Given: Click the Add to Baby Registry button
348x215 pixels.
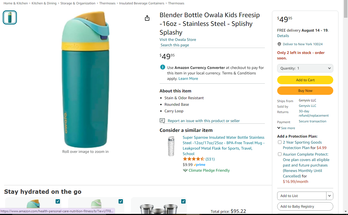Looking at the screenshot, I should (x=305, y=207).
